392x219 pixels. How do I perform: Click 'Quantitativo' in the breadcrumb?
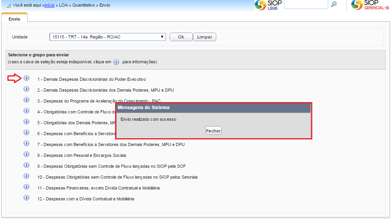[x=84, y=5]
